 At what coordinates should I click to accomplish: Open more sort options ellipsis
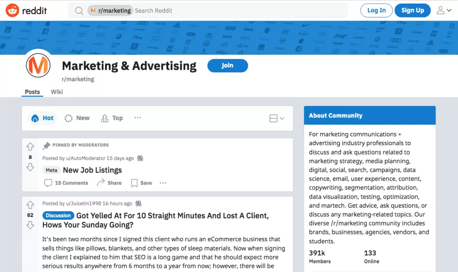coord(138,118)
